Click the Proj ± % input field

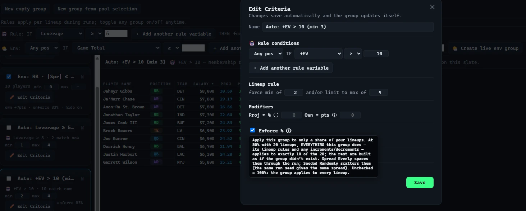[292, 115]
